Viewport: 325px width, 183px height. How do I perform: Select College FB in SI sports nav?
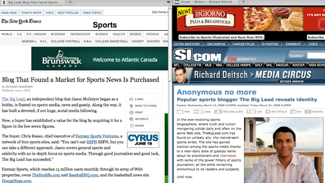pos(192,65)
